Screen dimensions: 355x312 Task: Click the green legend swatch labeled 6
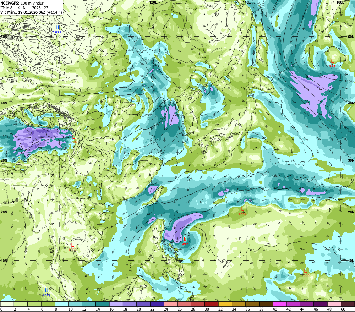(48, 304)
